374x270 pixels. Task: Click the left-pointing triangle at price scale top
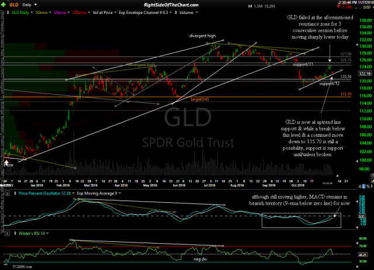357,45
